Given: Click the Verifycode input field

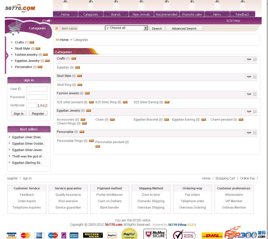Looking at the screenshot, I should tap(32, 105).
